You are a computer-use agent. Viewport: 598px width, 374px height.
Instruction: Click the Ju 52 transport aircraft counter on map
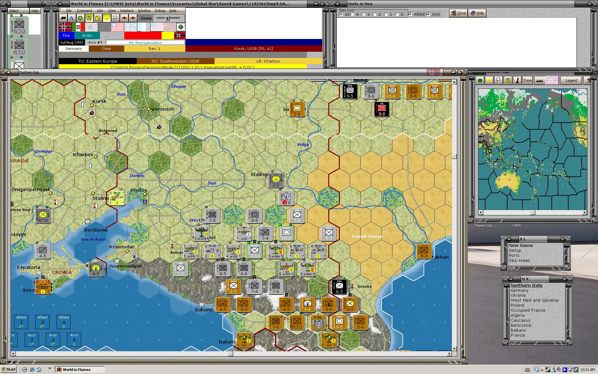pyautogui.click(x=244, y=233)
